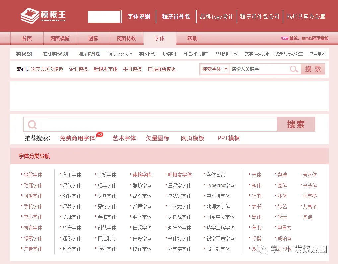
Task: Switch to the 网页模板 tab
Action: click(x=60, y=38)
